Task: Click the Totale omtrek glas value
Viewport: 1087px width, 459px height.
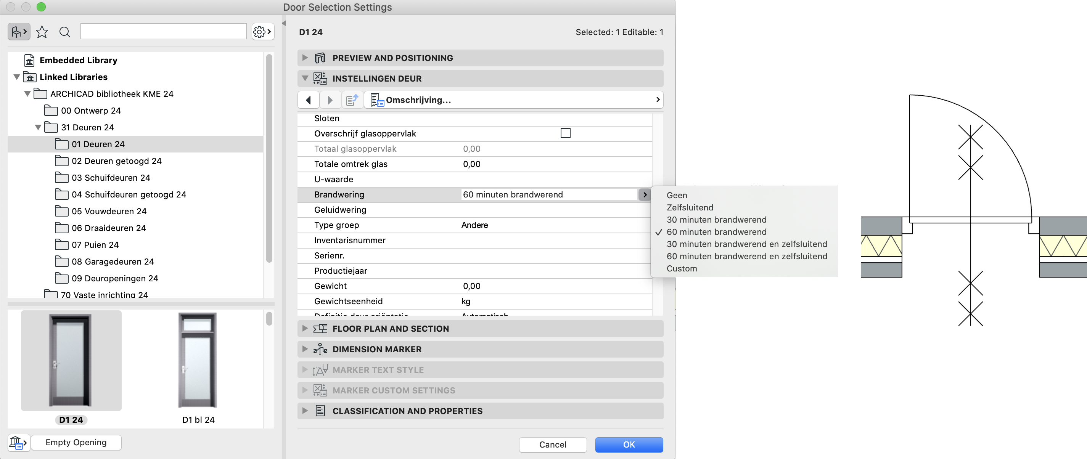Action: [x=471, y=164]
